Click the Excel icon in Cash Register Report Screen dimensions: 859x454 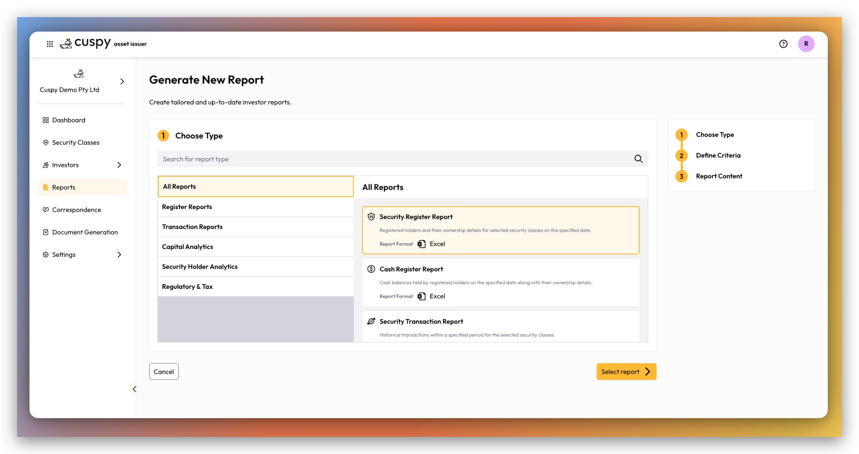click(x=421, y=296)
